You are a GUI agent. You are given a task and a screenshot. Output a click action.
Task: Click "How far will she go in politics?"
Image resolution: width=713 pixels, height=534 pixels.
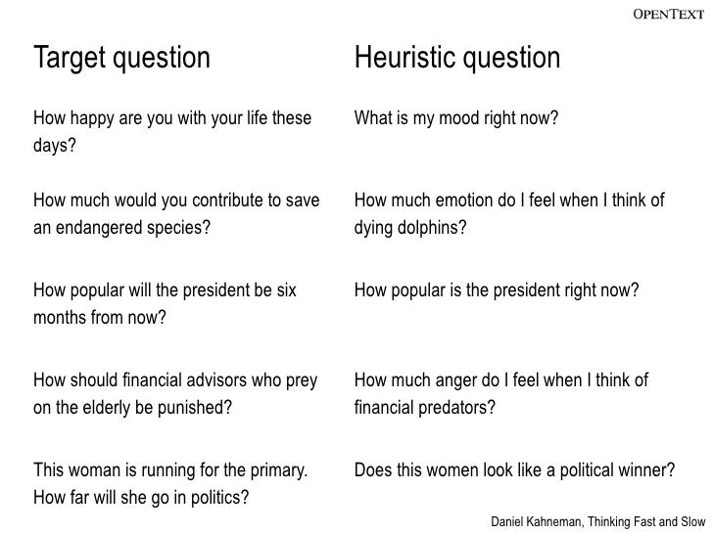[x=141, y=497]
